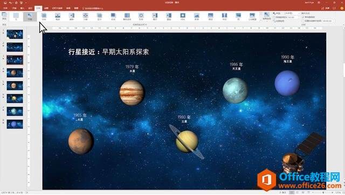This screenshot has height=195, width=345.
Task: Apply the Fall Over (跌落) transition
Action: pyautogui.click(x=196, y=17)
